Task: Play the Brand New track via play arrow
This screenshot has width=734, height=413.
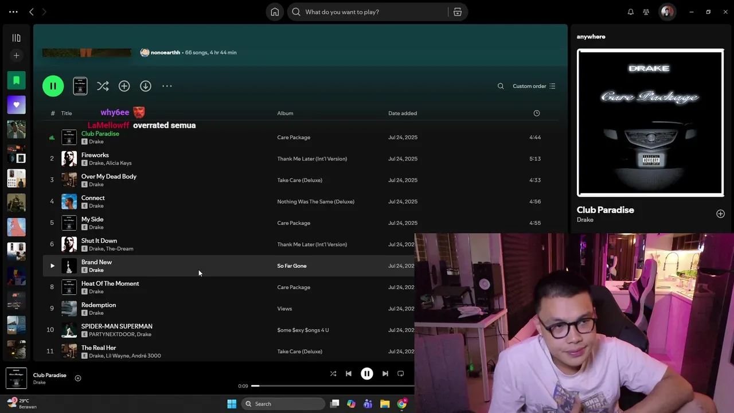Action: pos(52,266)
